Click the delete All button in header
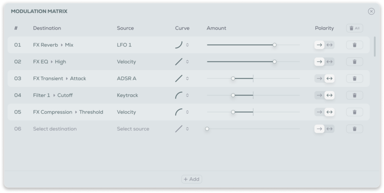This screenshot has width=384, height=193. [x=354, y=28]
